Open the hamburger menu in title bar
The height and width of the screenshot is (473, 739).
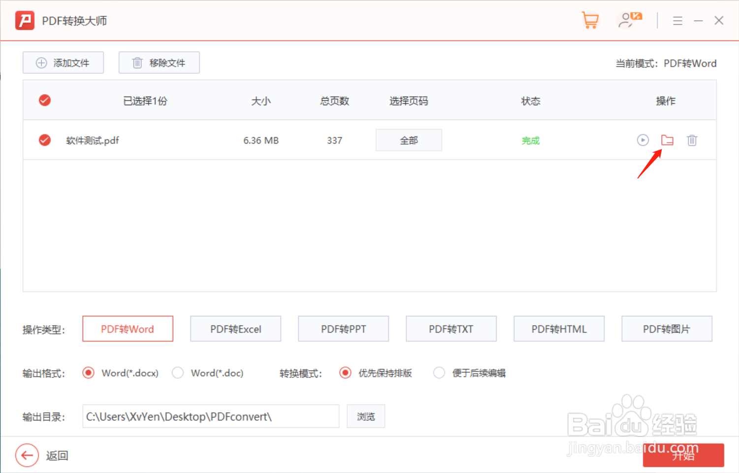click(x=677, y=21)
